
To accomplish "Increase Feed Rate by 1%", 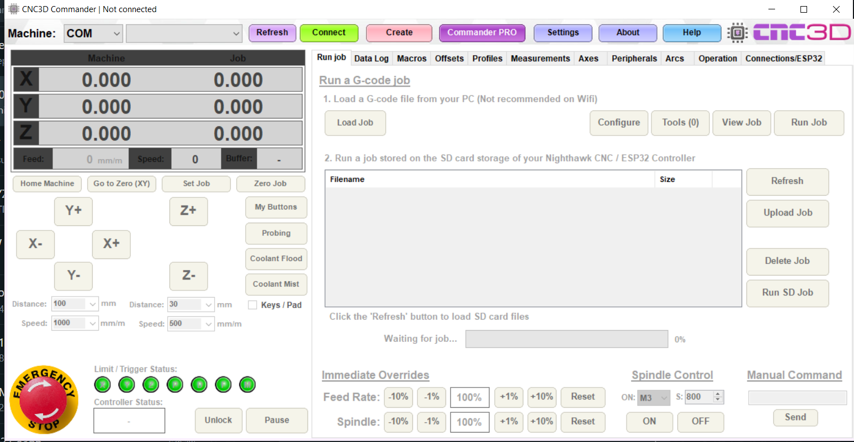I will 508,397.
